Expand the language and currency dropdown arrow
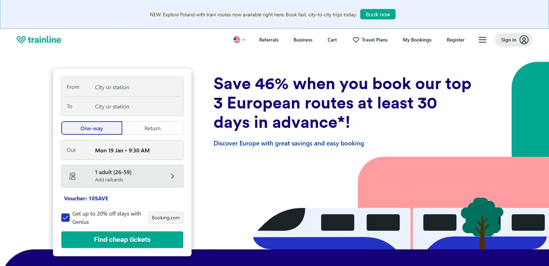 coord(243,40)
